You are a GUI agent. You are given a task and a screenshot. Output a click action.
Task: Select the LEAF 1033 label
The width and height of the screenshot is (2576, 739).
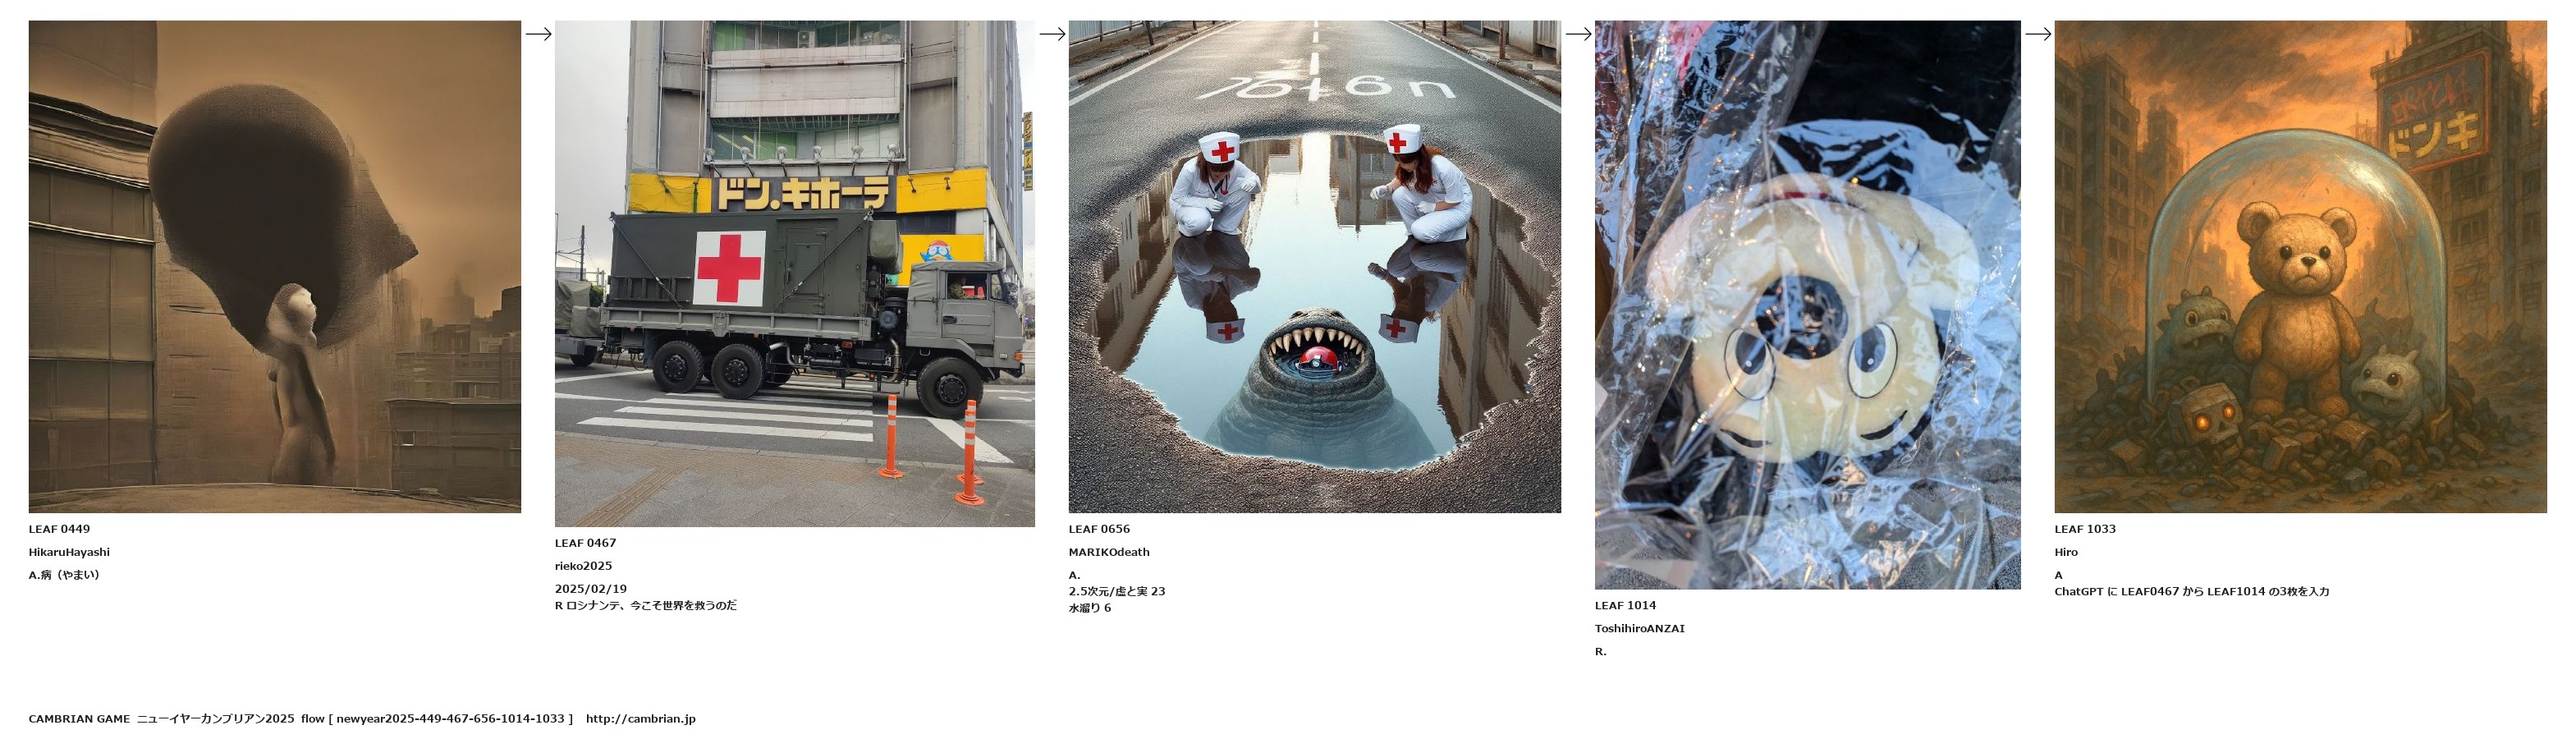[2086, 529]
